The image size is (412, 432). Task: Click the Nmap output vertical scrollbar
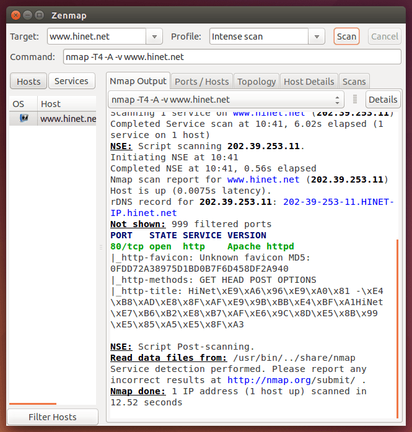pos(398,328)
